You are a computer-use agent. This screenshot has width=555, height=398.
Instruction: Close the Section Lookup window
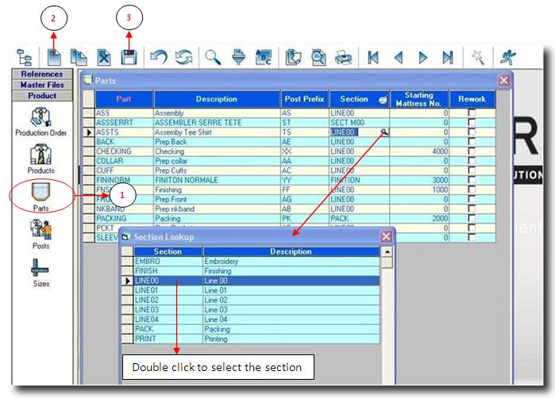click(386, 236)
